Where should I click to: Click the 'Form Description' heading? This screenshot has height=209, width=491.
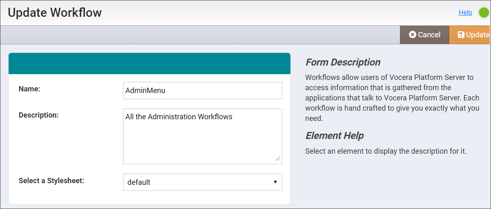pyautogui.click(x=343, y=62)
